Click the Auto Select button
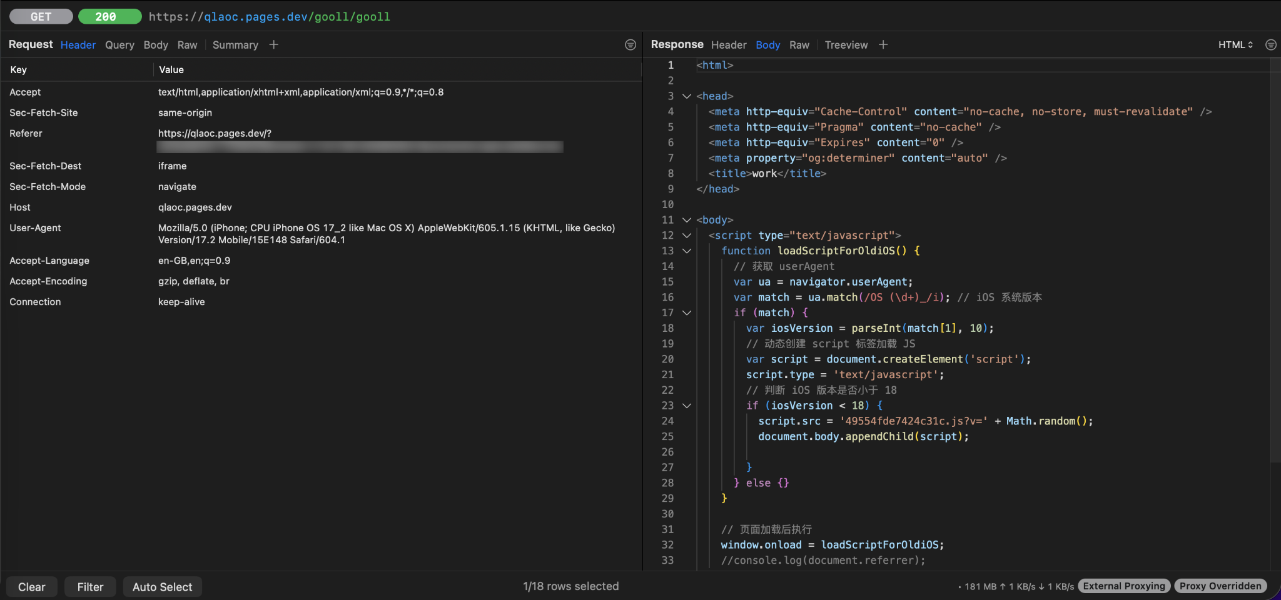The image size is (1281, 600). tap(162, 587)
